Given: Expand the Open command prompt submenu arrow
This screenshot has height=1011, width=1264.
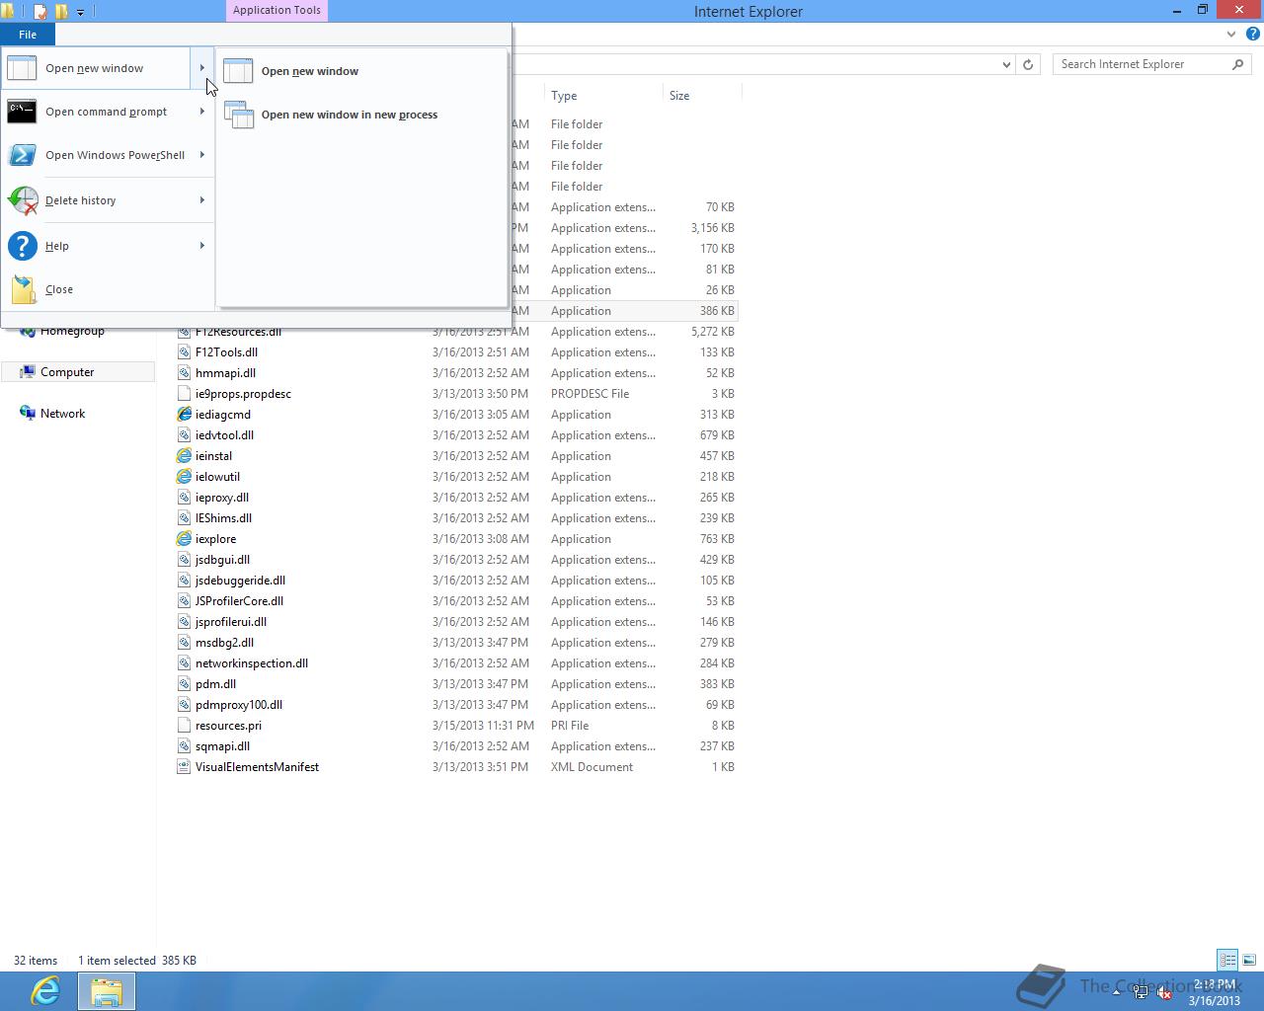Looking at the screenshot, I should pos(201,112).
